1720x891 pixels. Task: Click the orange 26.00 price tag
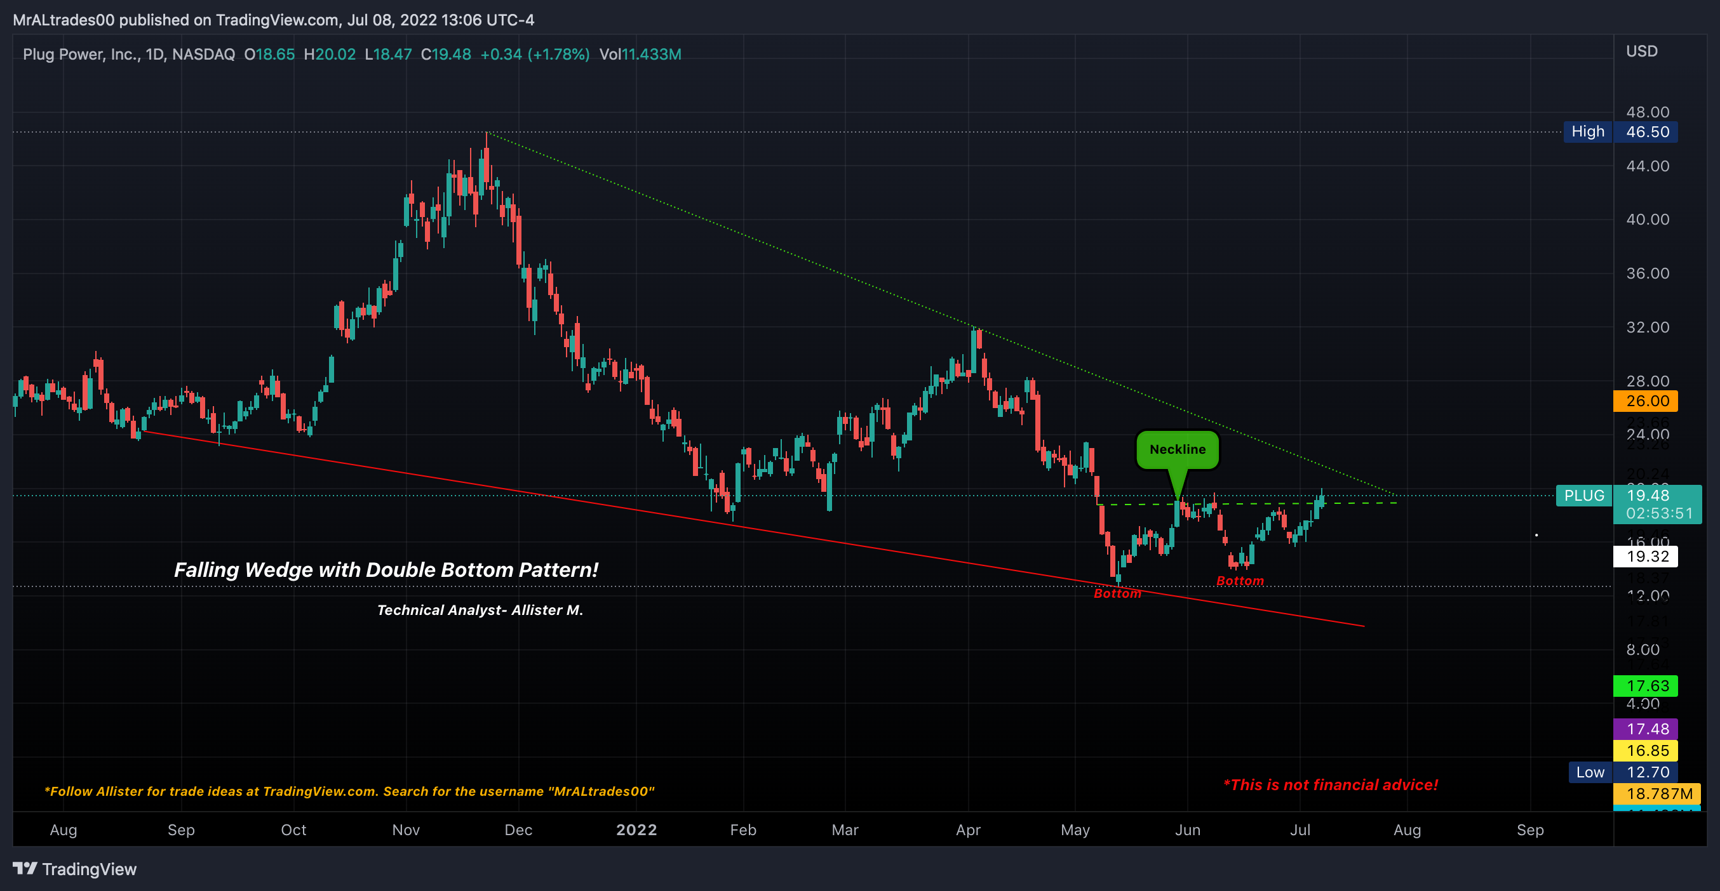coord(1646,401)
